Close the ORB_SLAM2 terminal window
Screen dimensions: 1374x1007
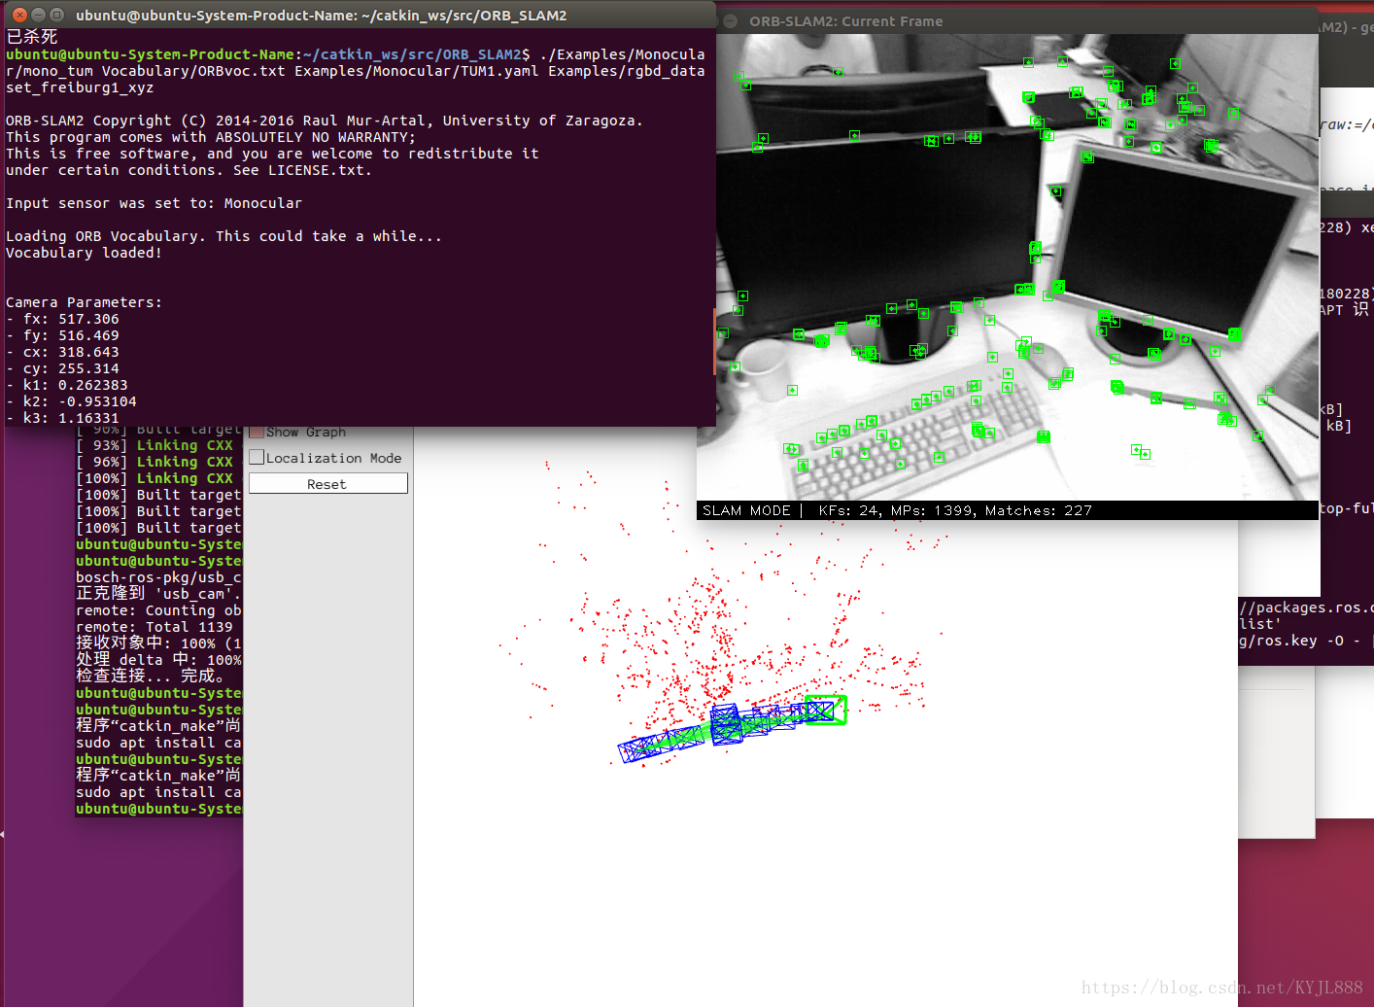pyautogui.click(x=19, y=15)
